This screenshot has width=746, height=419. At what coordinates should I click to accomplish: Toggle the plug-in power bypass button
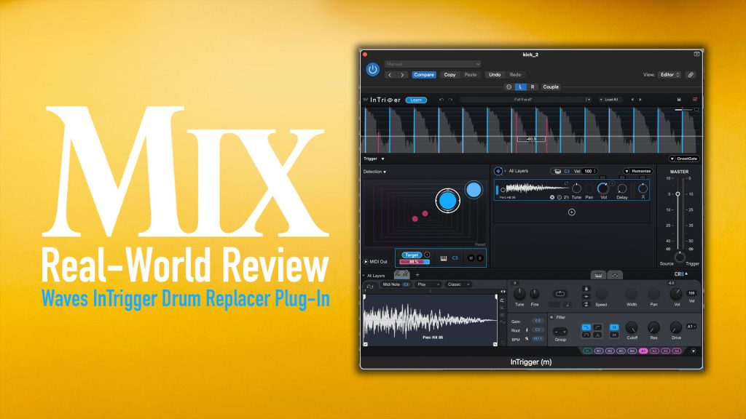pyautogui.click(x=372, y=70)
